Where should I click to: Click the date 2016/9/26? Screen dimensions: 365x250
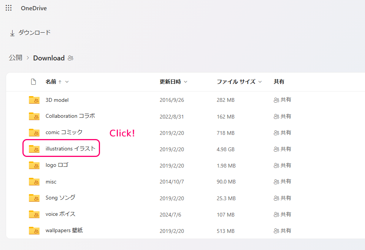click(x=172, y=100)
